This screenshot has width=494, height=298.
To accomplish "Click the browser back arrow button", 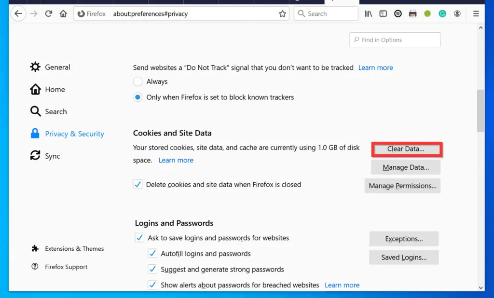I will click(x=18, y=14).
